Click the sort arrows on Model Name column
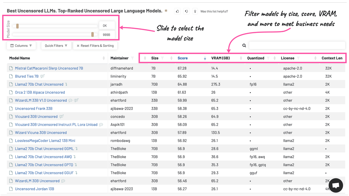349x196 pixels. click(x=104, y=58)
